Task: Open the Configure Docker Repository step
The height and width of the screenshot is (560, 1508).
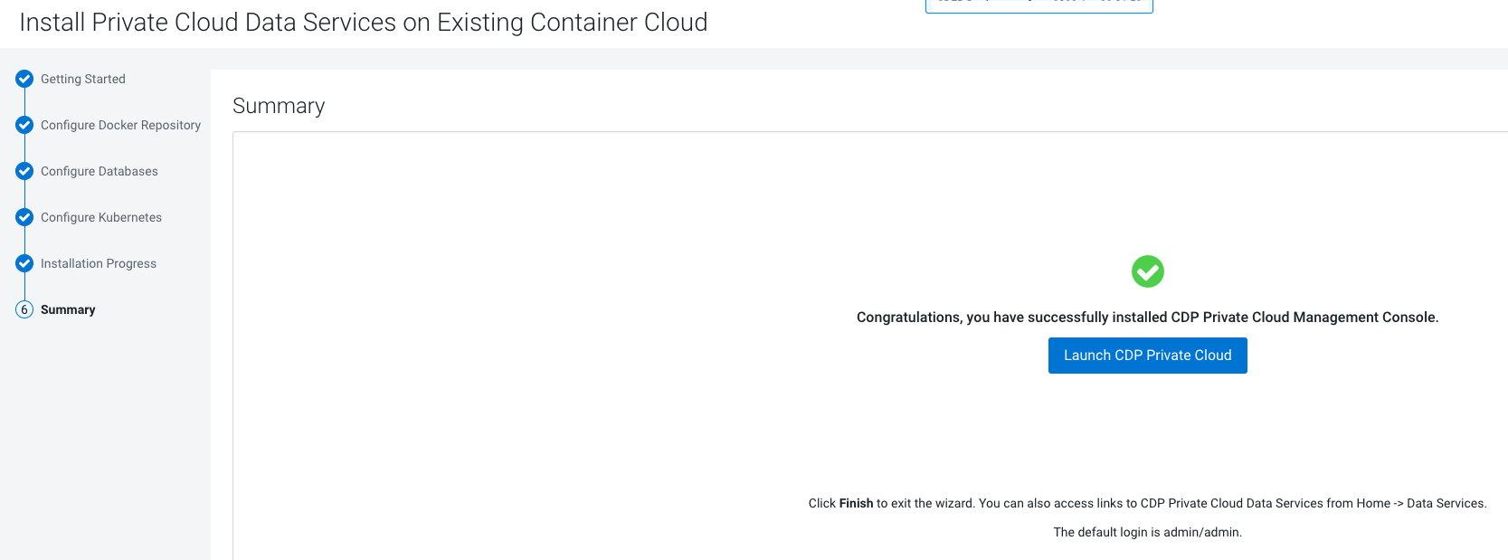Action: pyautogui.click(x=120, y=125)
